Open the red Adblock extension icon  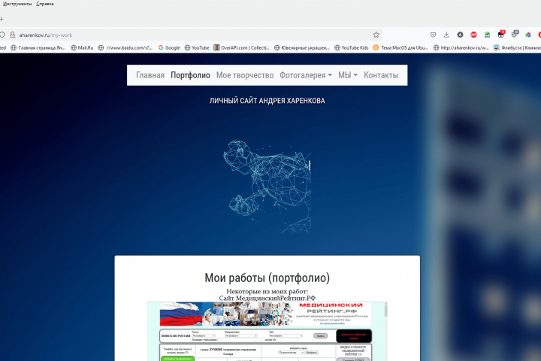[x=473, y=35]
